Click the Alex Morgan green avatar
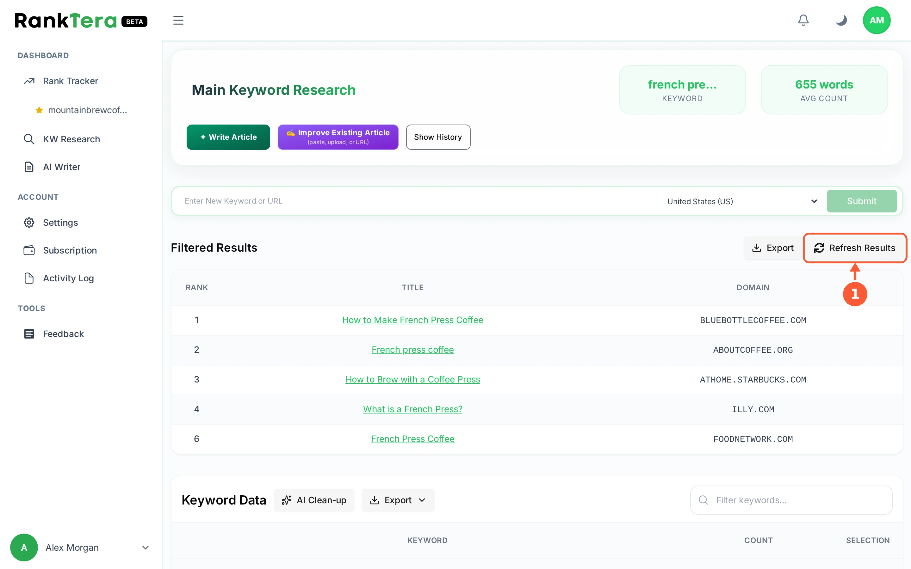The width and height of the screenshot is (911, 569). tap(24, 548)
